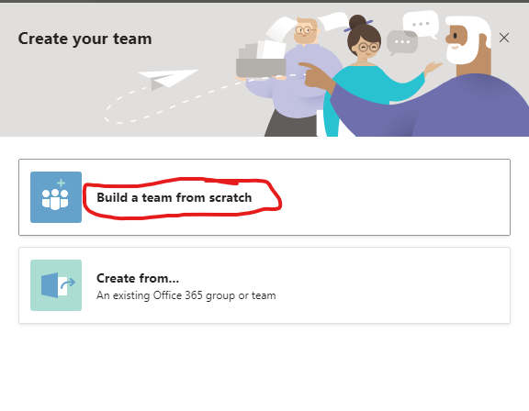The width and height of the screenshot is (529, 411).
Task: Click the white speech bubble with dots
Action: point(421,24)
